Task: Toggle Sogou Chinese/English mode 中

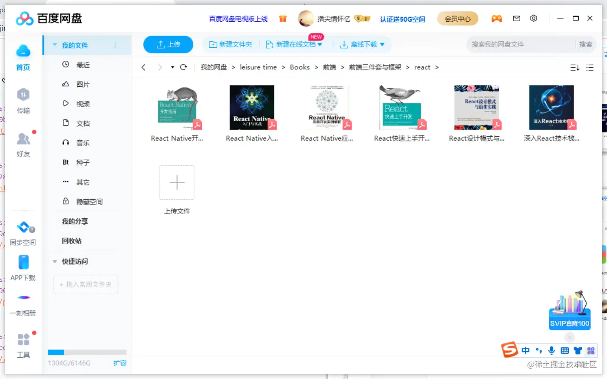Action: pos(525,350)
